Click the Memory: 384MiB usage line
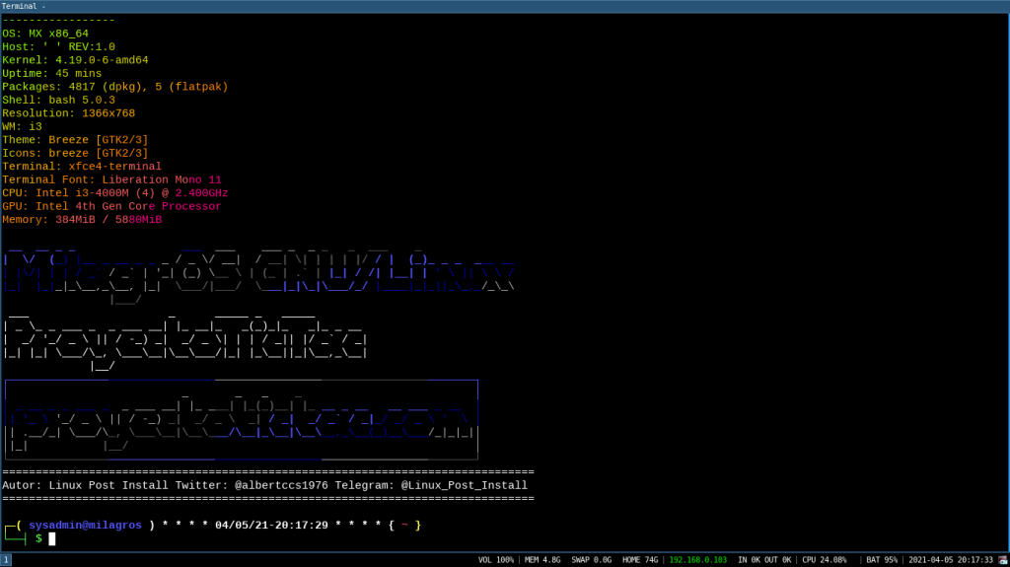 [82, 219]
